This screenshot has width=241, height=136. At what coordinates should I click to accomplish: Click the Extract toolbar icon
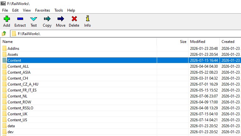(20, 19)
